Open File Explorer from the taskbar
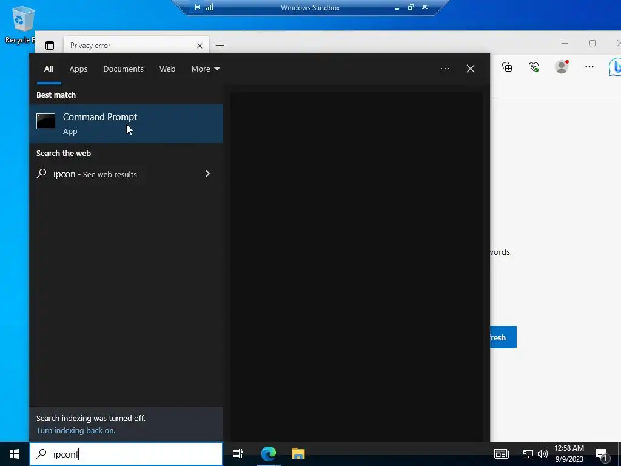This screenshot has height=466, width=621. tap(298, 454)
